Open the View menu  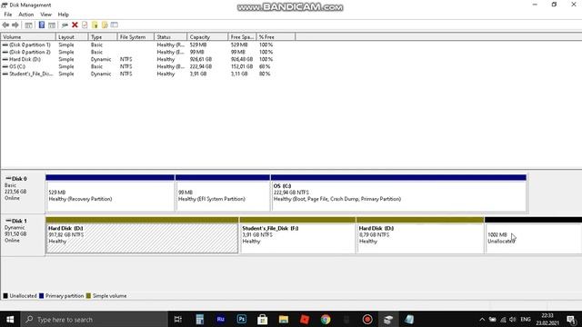coord(46,15)
